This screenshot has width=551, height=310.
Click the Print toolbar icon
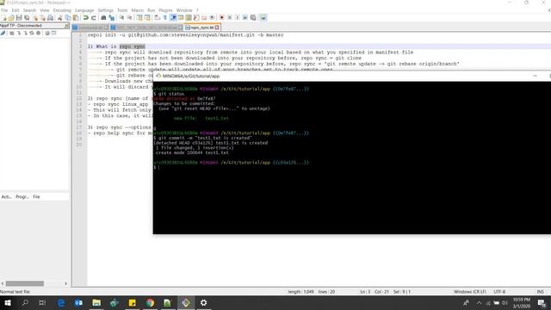point(50,17)
